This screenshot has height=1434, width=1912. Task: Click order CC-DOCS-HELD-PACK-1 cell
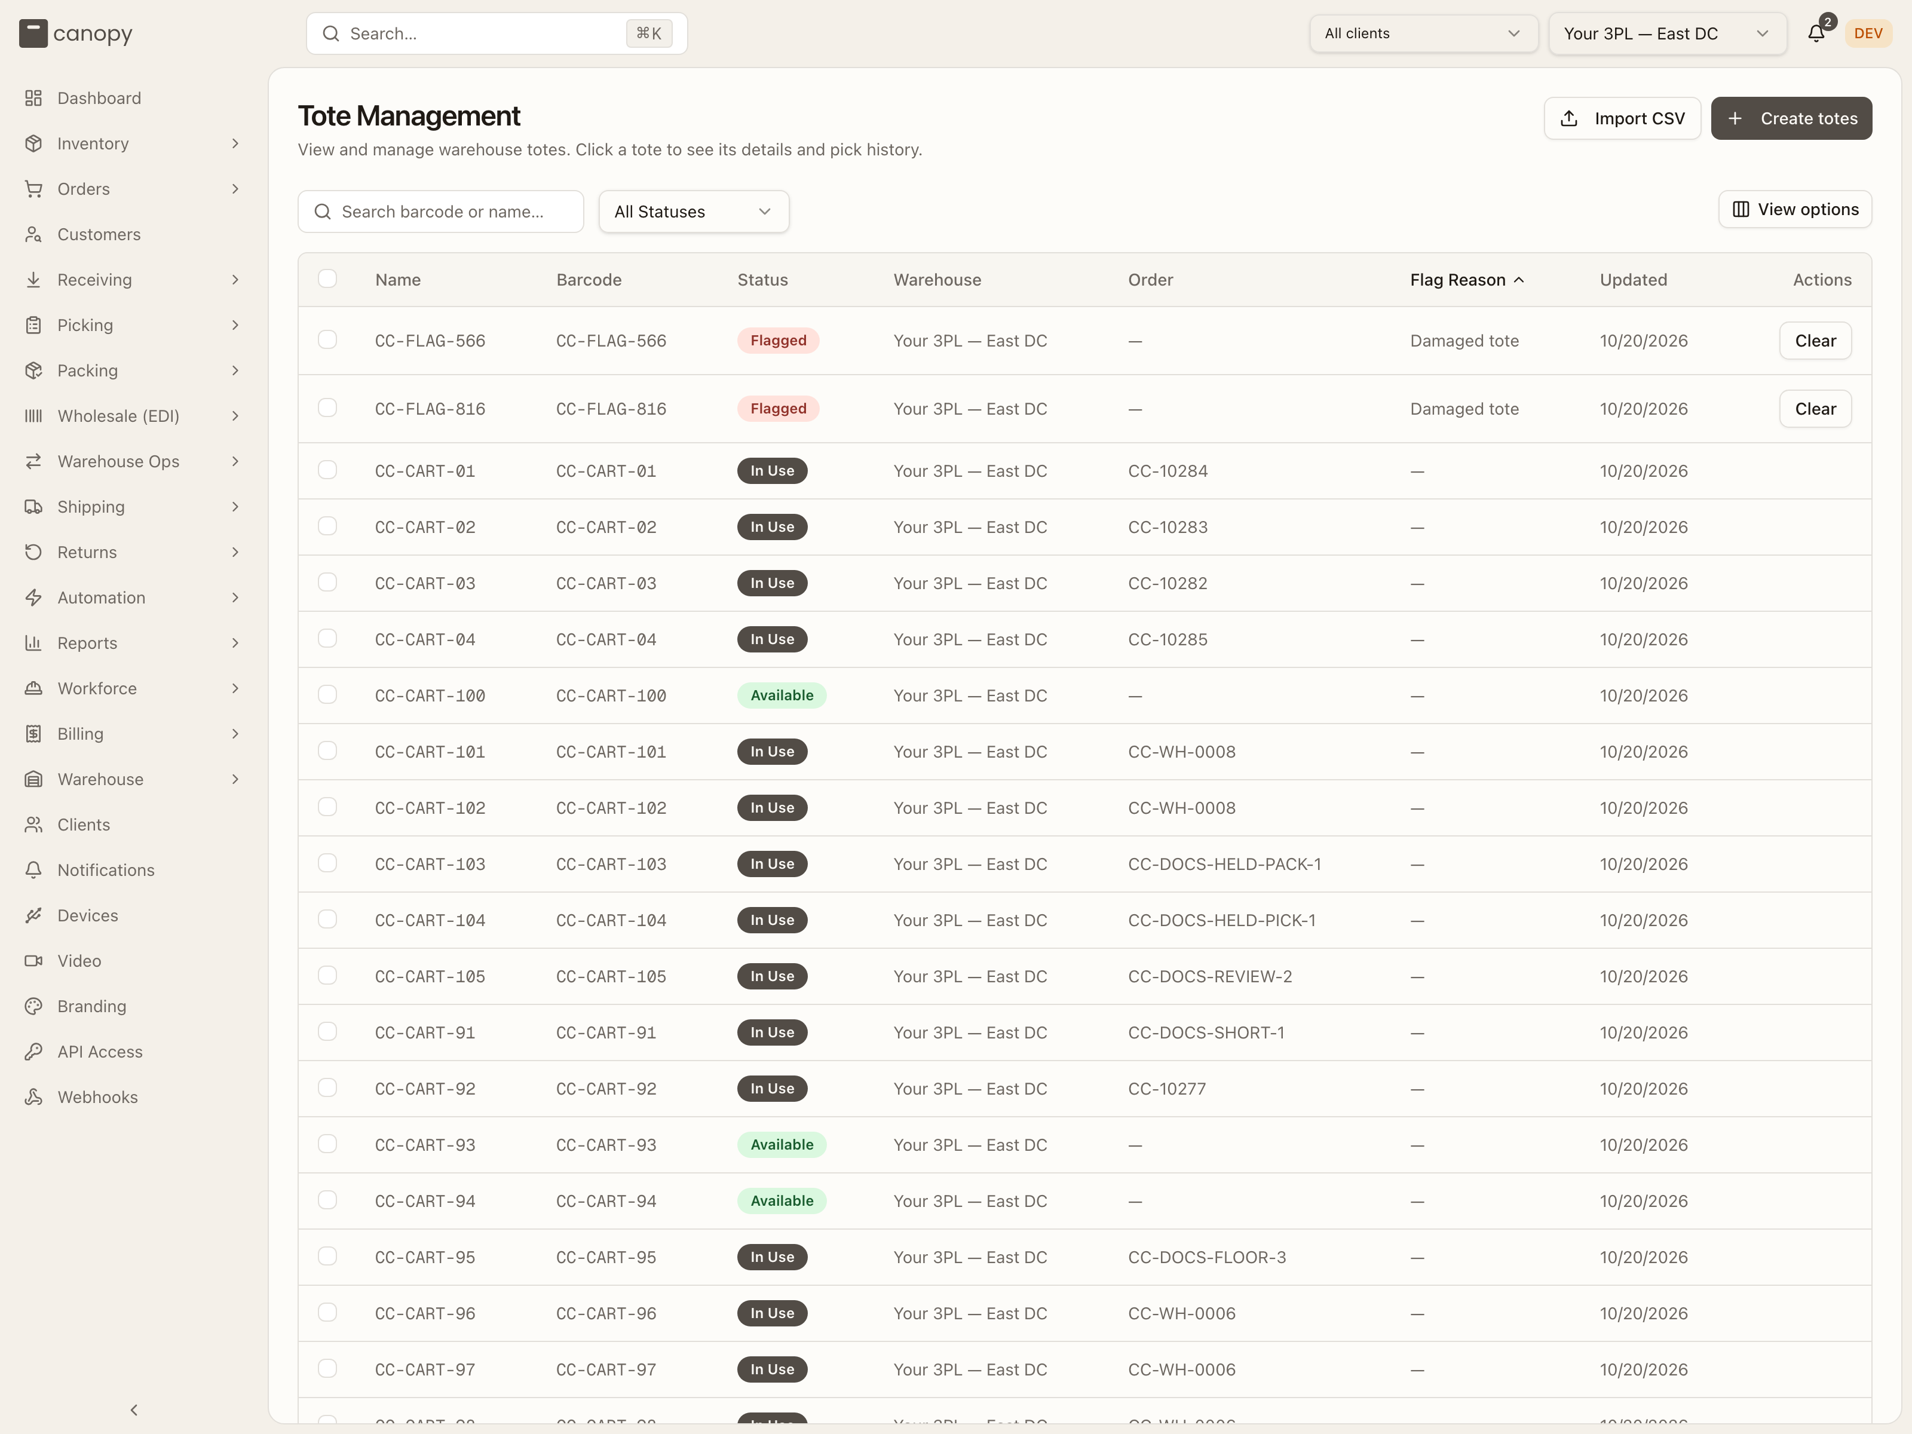click(1224, 865)
